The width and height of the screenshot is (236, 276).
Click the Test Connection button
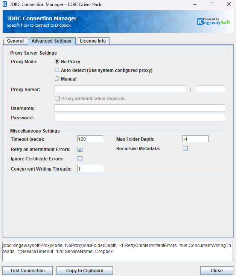(x=27, y=271)
